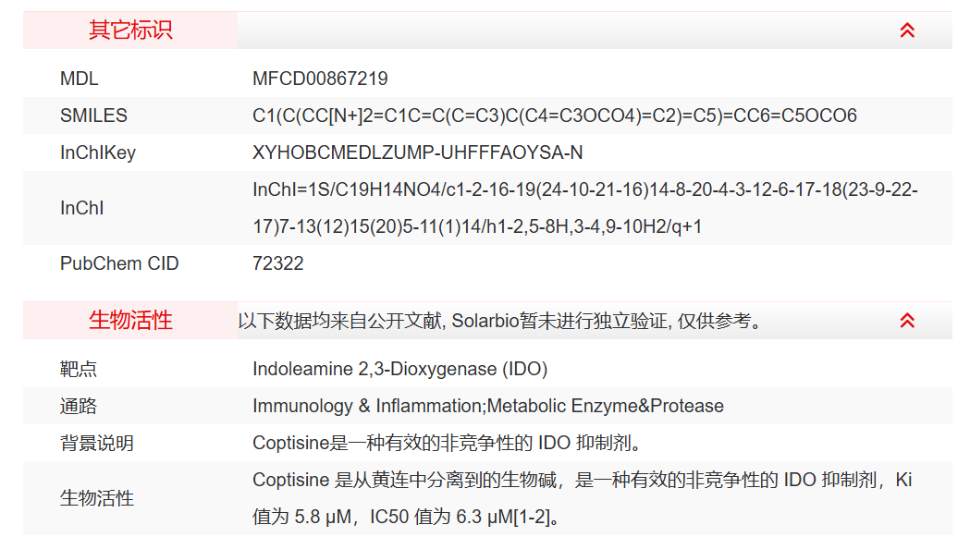Click the bioactivity paragraph with Ki value
This screenshot has height=537, width=970.
click(x=583, y=498)
